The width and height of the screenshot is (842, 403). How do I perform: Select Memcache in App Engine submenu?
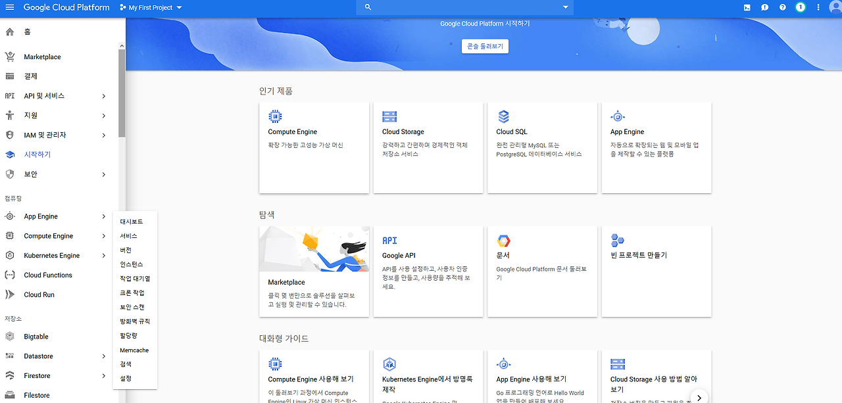click(x=135, y=350)
